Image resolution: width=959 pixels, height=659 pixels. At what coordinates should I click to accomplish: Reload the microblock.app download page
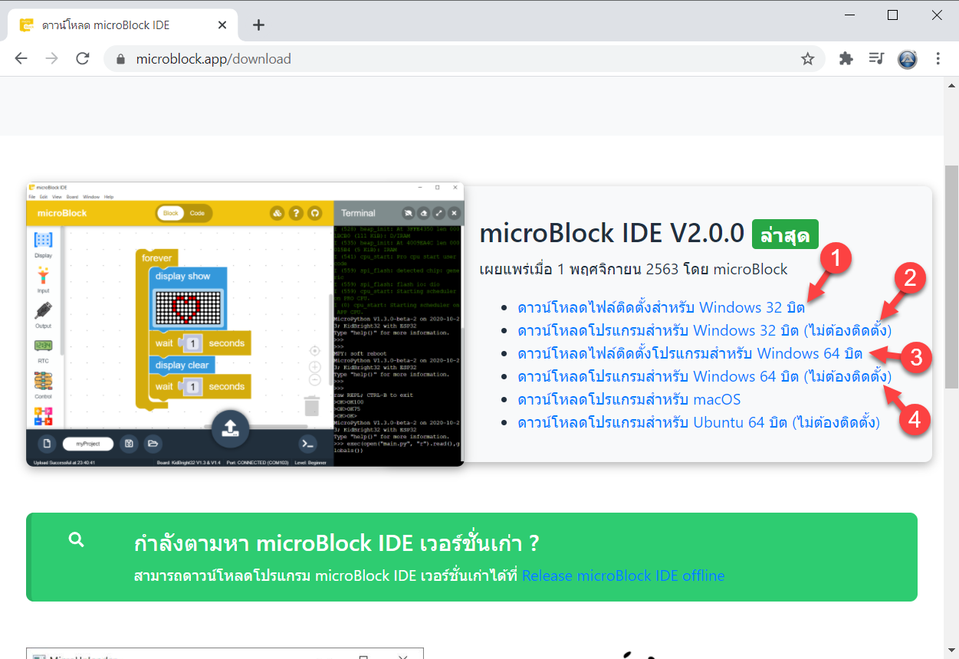point(83,59)
